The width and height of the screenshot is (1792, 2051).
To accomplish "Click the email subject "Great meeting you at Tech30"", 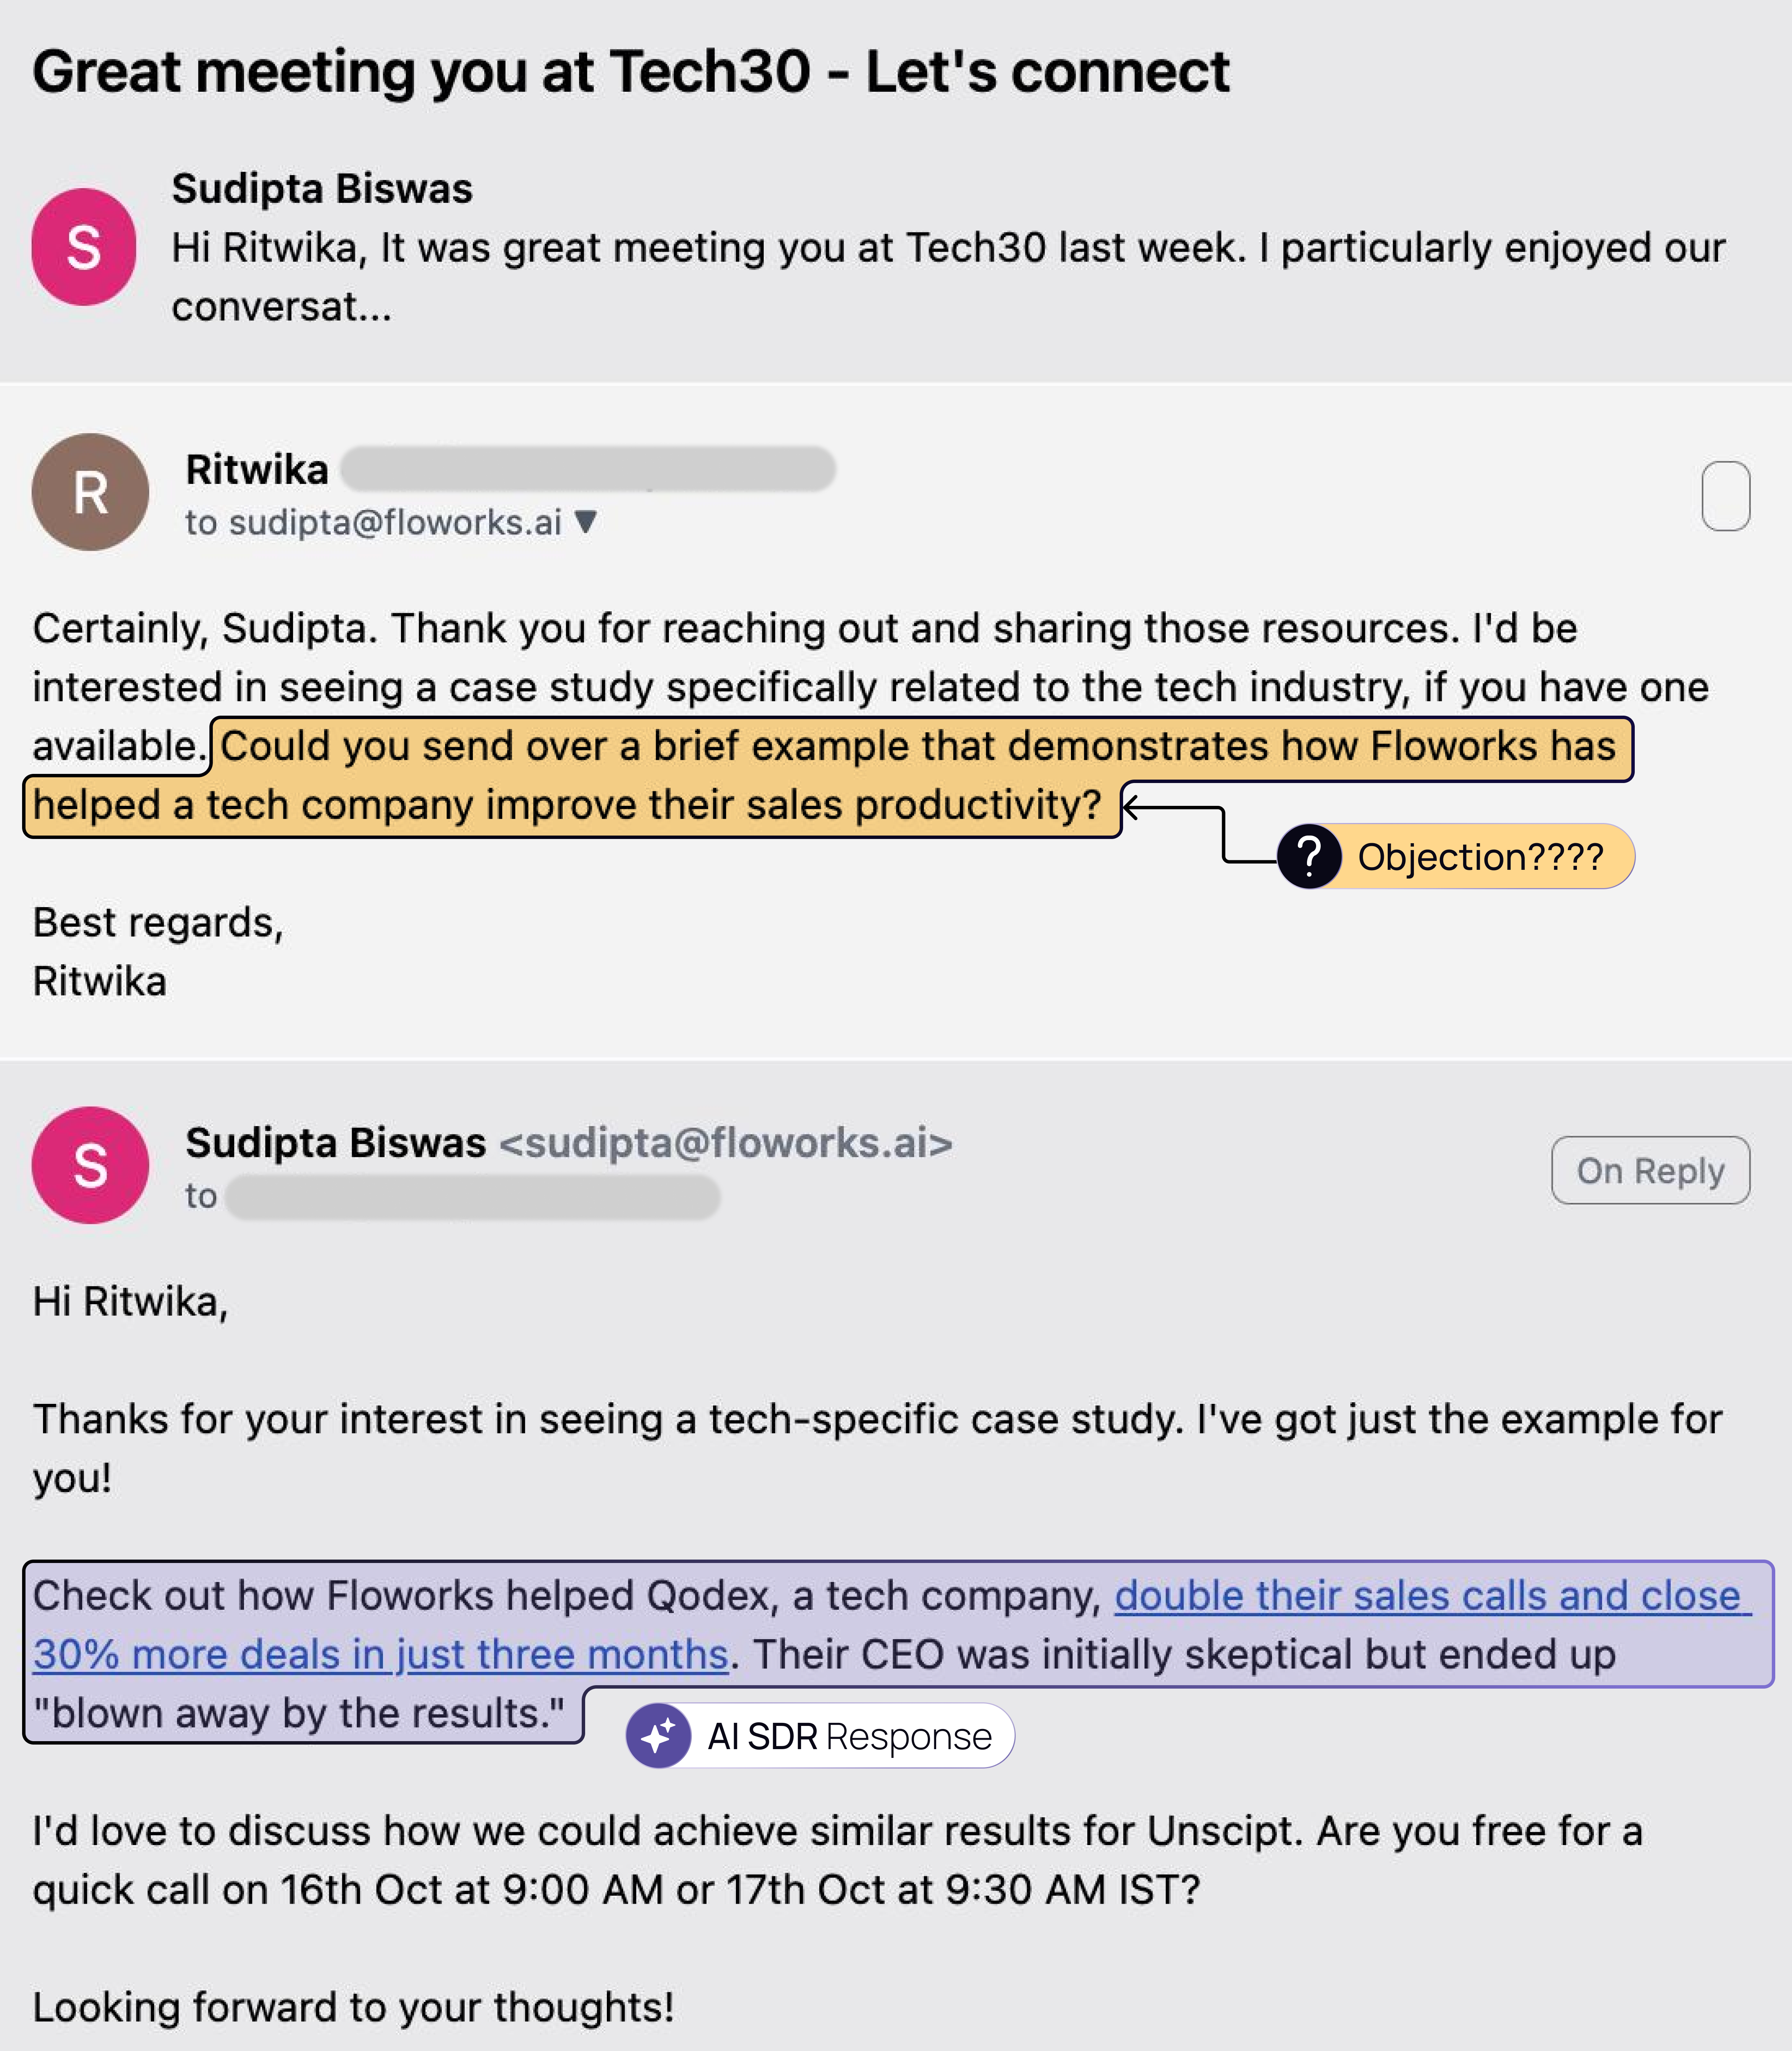I will pyautogui.click(x=630, y=72).
